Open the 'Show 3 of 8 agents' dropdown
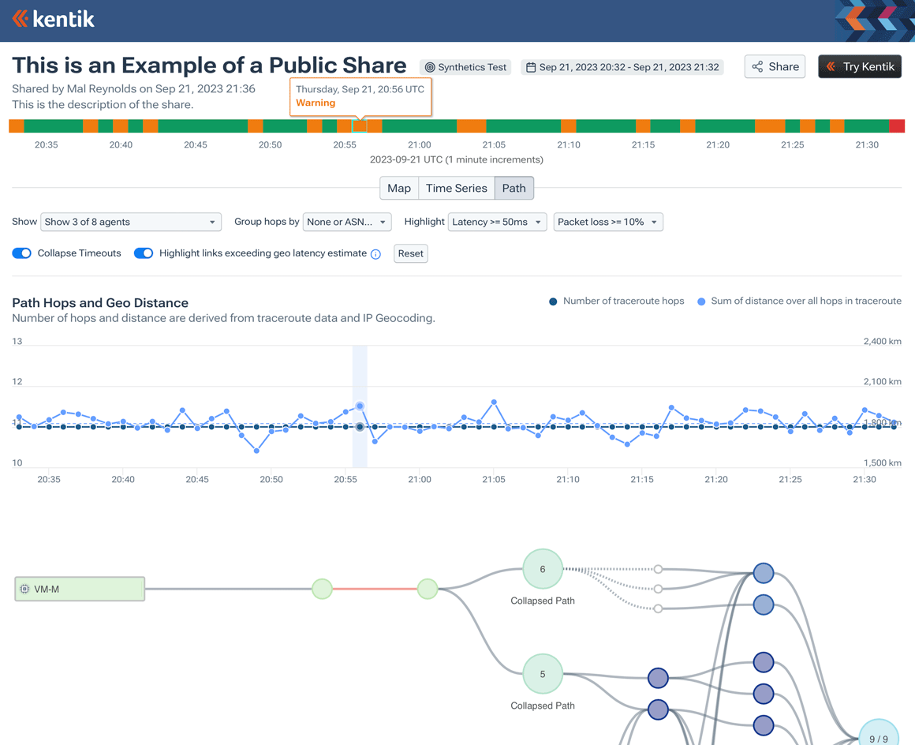The width and height of the screenshot is (915, 745). pyautogui.click(x=130, y=222)
